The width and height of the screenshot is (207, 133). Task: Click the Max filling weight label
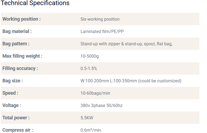pos(22,56)
